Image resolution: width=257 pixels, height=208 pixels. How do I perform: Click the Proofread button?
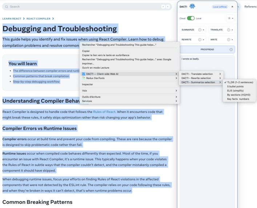[x=207, y=49]
